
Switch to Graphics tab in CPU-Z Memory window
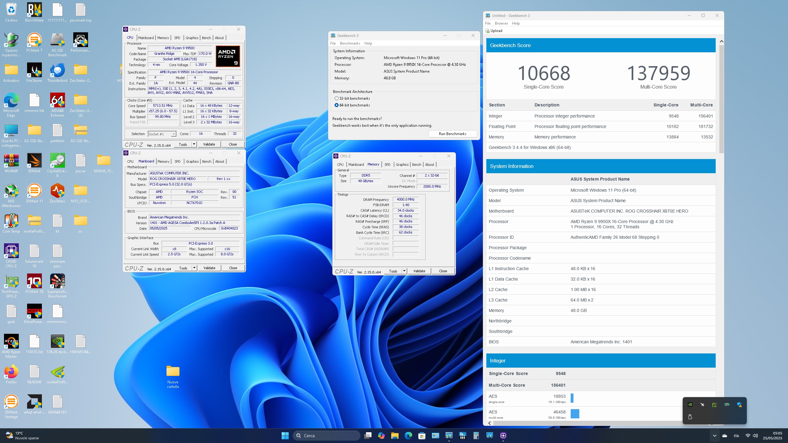tap(402, 165)
